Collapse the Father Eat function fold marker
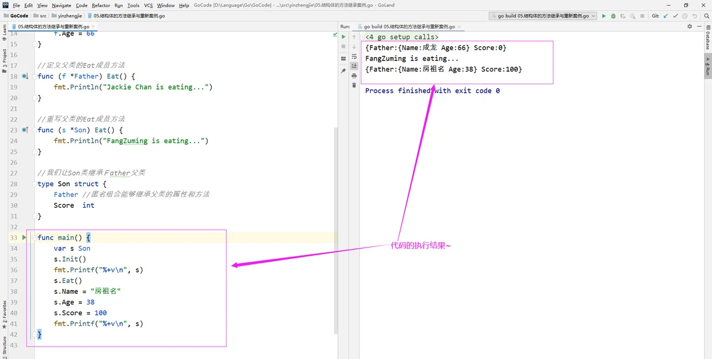 (x=34, y=77)
